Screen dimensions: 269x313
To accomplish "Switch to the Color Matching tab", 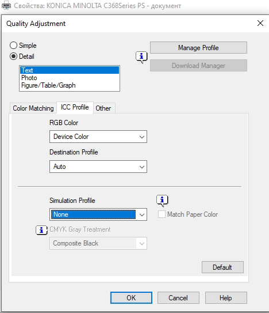I will 33,108.
